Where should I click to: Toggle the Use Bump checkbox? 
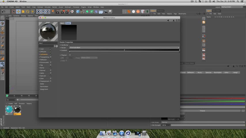pos(70,45)
